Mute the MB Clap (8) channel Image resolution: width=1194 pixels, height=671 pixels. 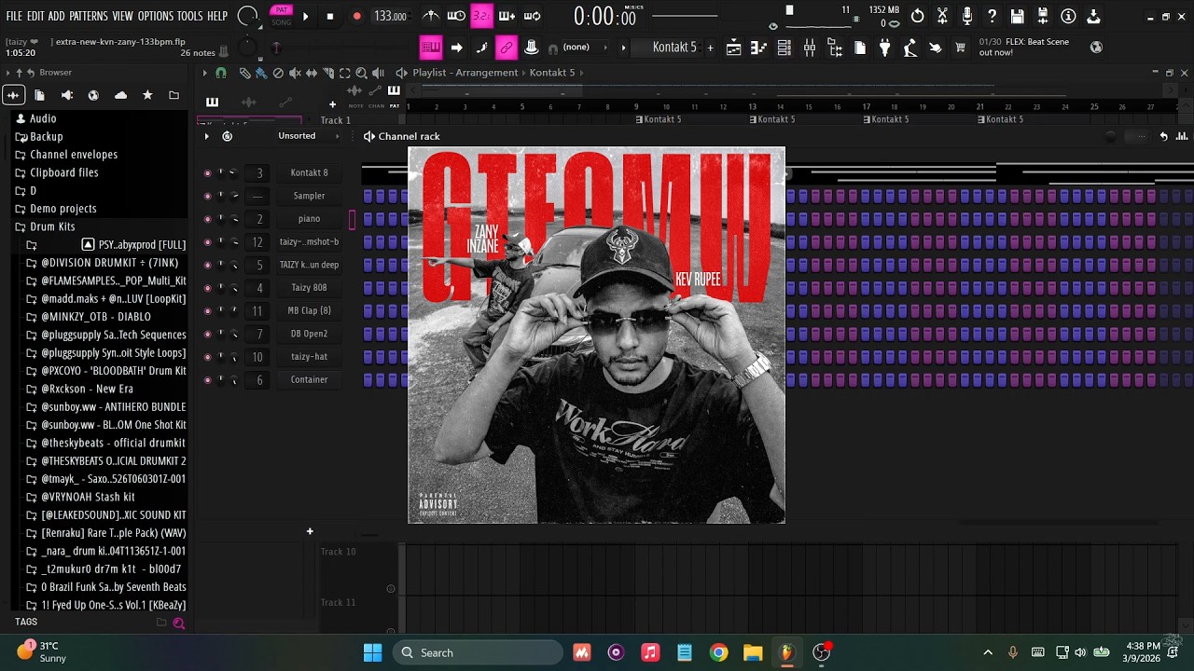207,310
